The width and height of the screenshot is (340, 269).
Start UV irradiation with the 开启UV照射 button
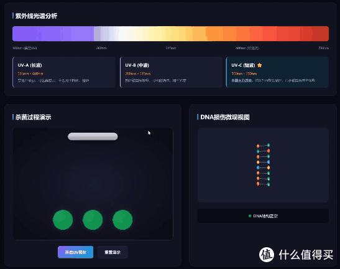(x=75, y=252)
